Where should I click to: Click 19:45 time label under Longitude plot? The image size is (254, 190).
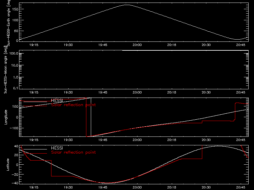pos(103,140)
